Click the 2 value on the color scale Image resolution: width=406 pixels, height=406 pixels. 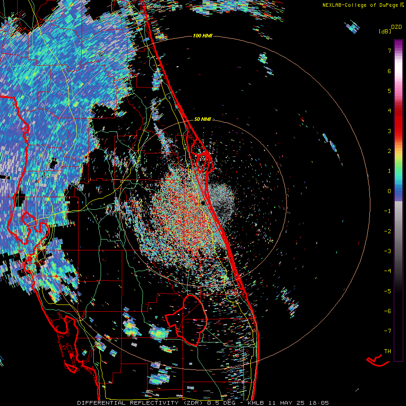click(389, 151)
